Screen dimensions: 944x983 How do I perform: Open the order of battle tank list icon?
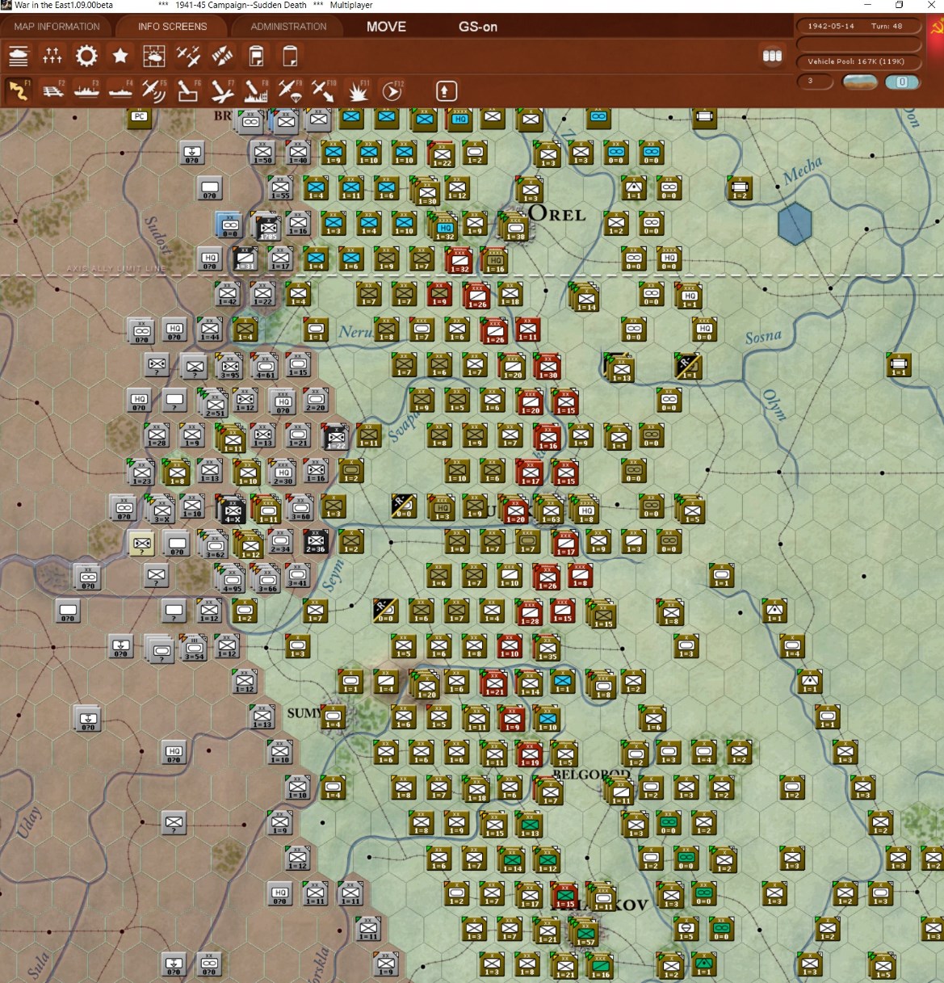18,56
